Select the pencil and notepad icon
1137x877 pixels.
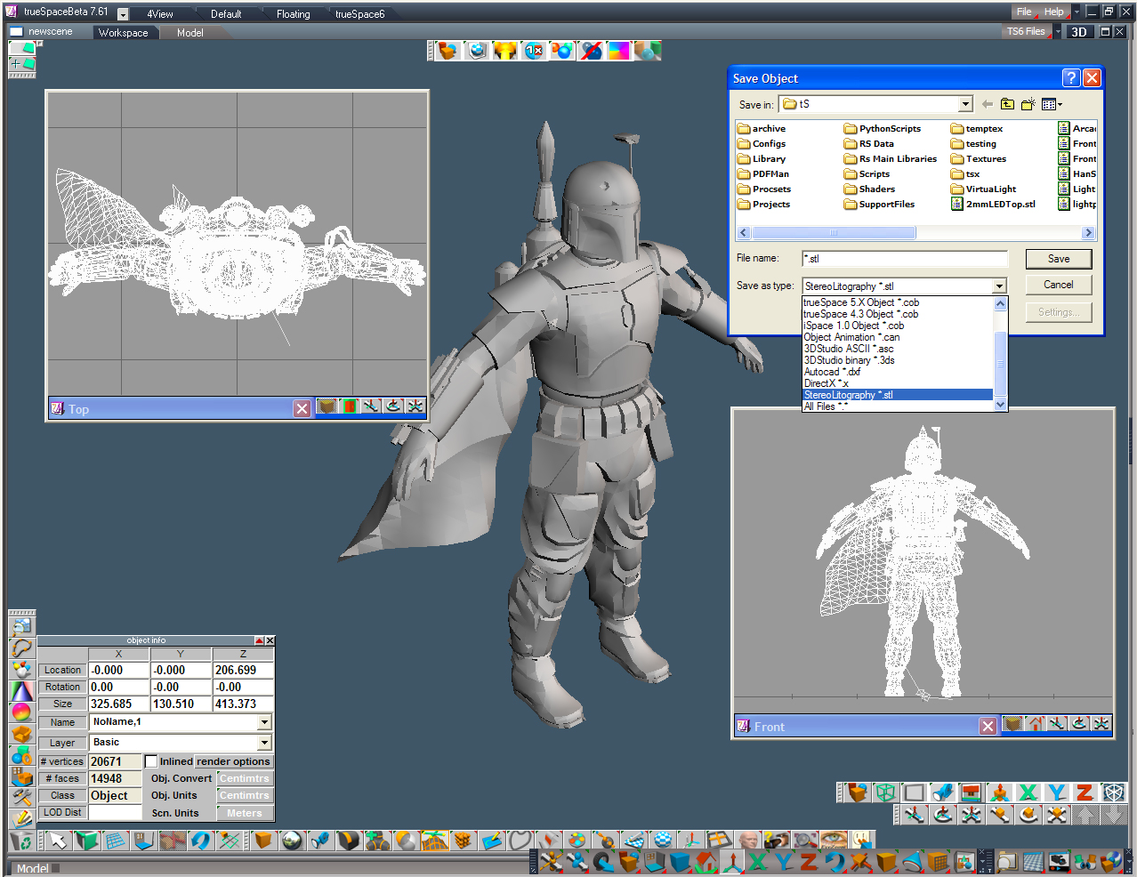point(21,818)
